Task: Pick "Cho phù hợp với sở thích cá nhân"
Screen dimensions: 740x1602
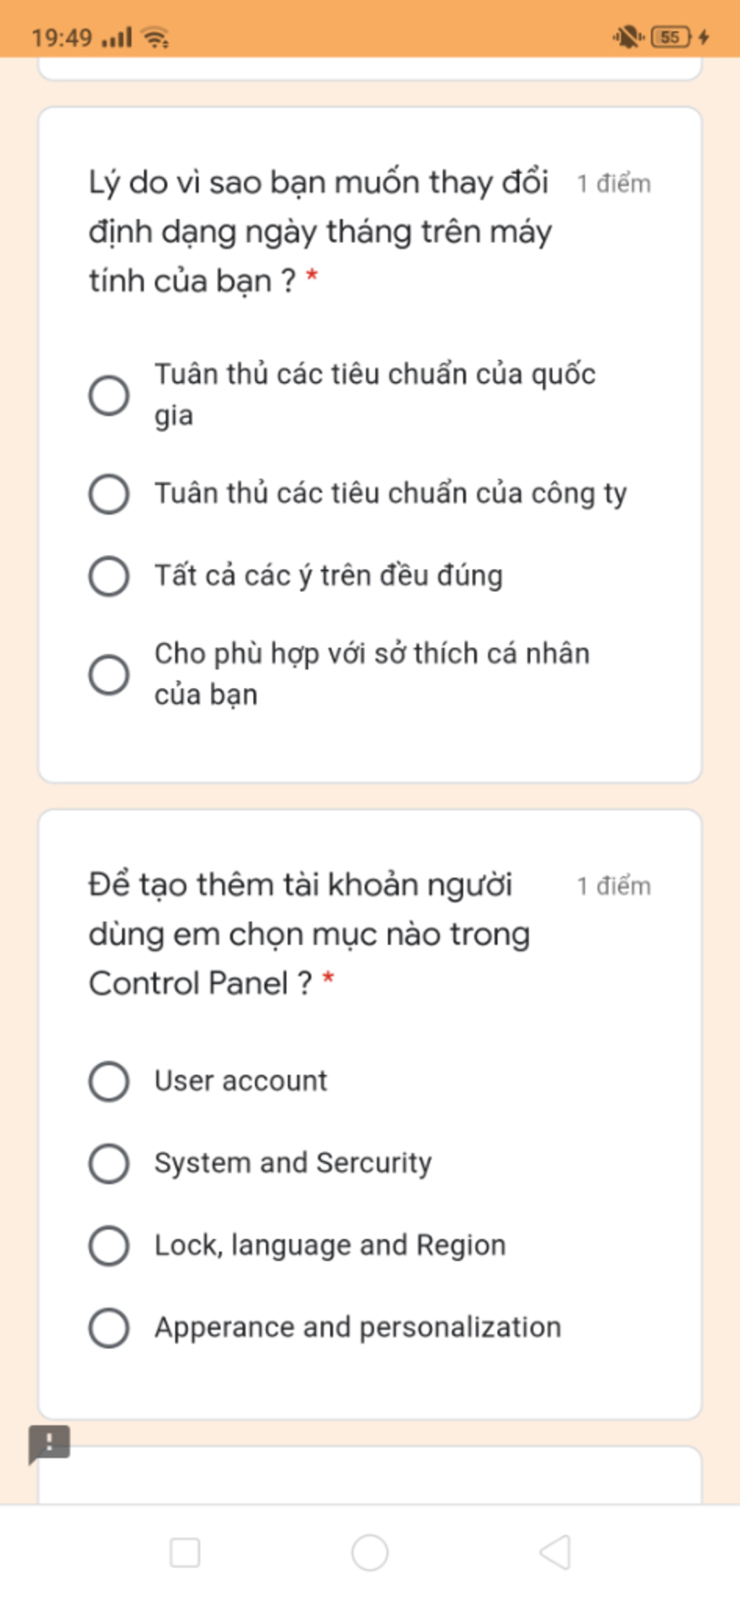Action: tap(109, 674)
